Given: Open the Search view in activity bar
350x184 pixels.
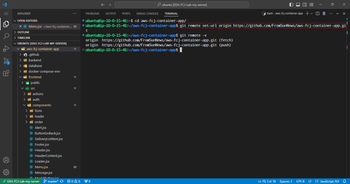Looking at the screenshot, I should click(6, 36).
